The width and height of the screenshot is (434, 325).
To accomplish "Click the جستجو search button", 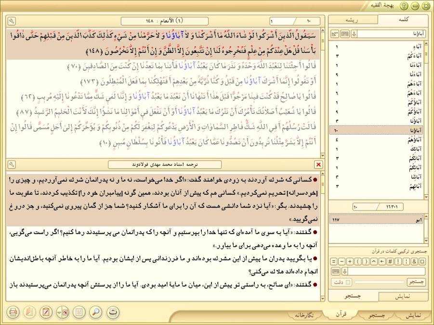I will [416, 282].
